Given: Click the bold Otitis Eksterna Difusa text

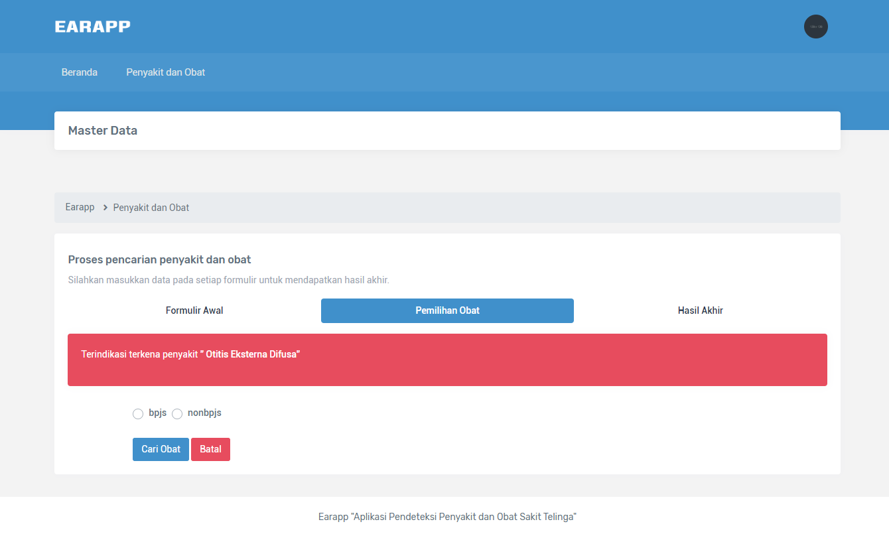Looking at the screenshot, I should (253, 354).
